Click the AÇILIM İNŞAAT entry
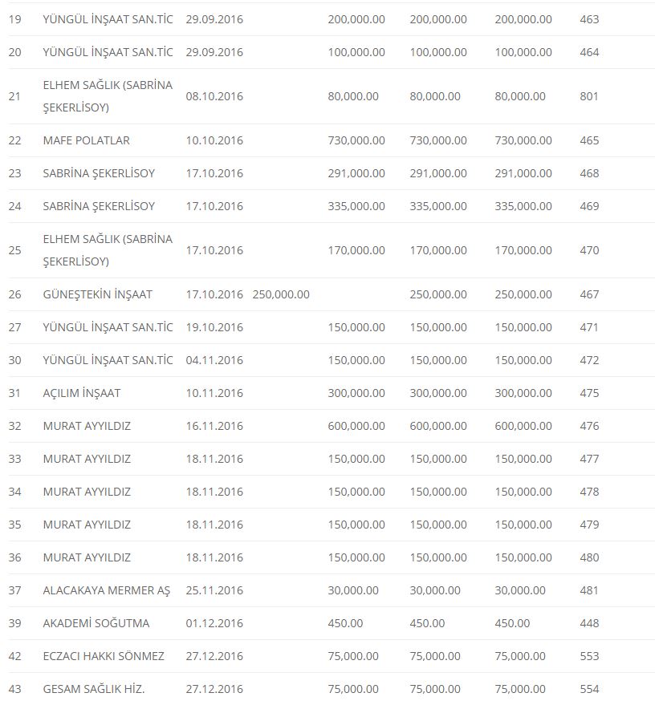 (81, 393)
